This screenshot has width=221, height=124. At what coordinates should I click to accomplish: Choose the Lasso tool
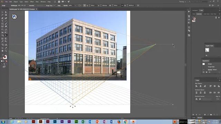click(6, 15)
